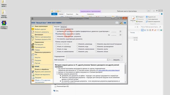
Task: Click 'Журнал' in Explorer ribbon
Action: point(139,22)
